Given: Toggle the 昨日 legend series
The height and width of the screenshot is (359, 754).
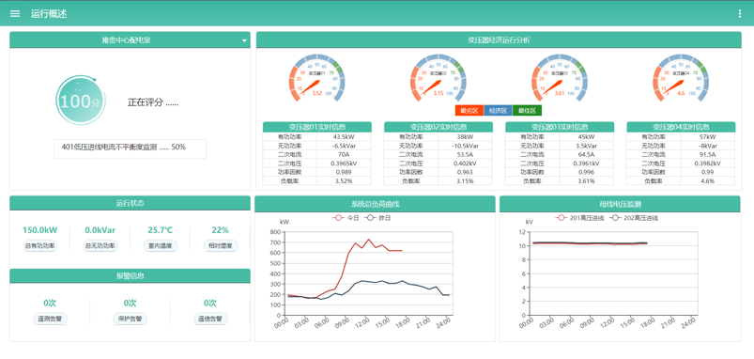Looking at the screenshot, I should click(377, 218).
